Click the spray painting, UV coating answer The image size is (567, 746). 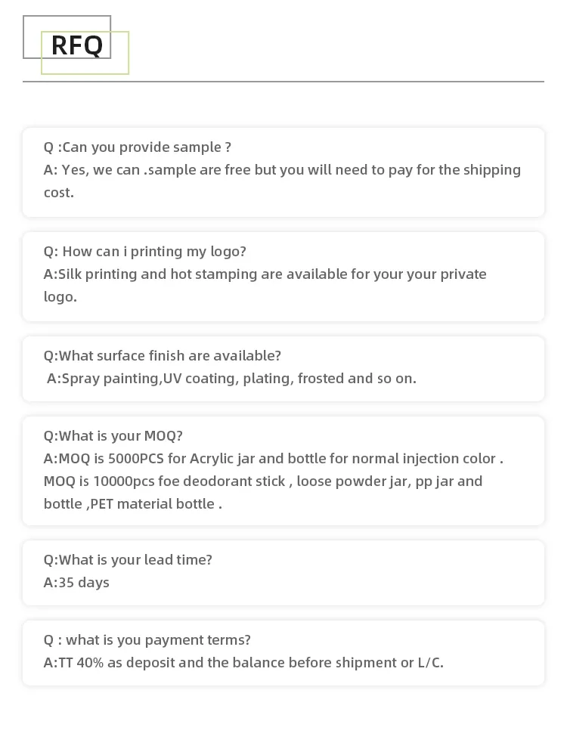click(x=231, y=378)
